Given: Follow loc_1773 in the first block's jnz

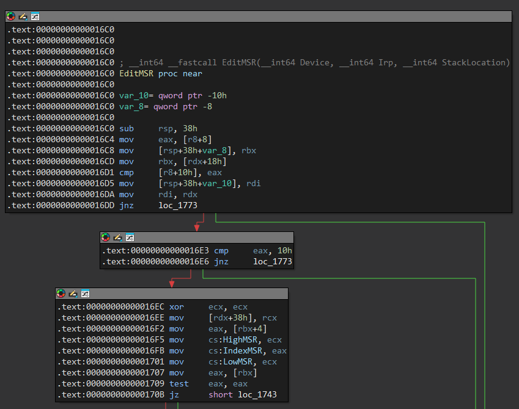Looking at the screenshot, I should [177, 206].
